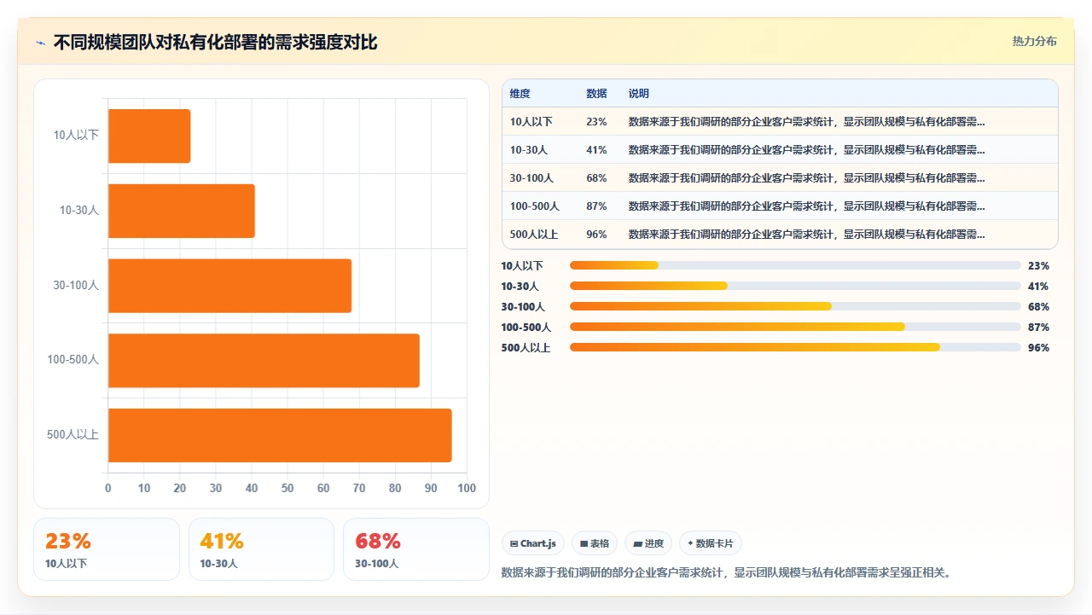Click the 68% value in the table
The height and width of the screenshot is (615, 1092).
coord(596,178)
